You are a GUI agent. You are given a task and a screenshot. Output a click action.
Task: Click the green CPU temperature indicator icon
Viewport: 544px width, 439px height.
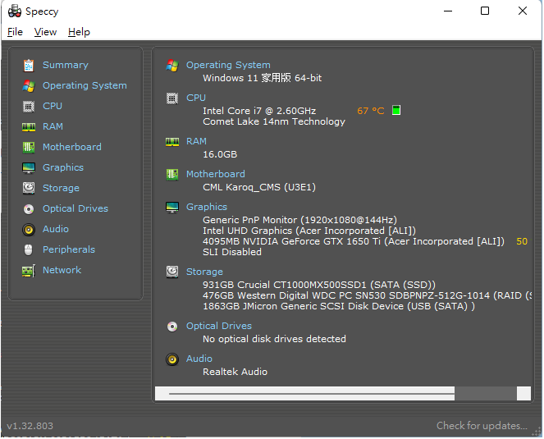pyautogui.click(x=395, y=110)
